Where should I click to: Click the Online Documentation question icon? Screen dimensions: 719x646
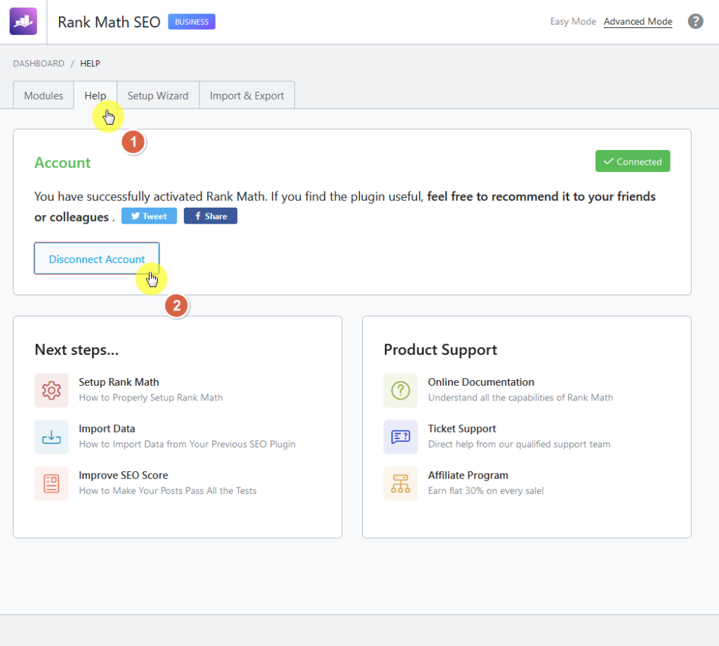coord(401,391)
